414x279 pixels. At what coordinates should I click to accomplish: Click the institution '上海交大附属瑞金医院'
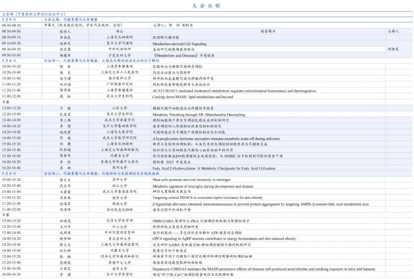[x=120, y=245]
